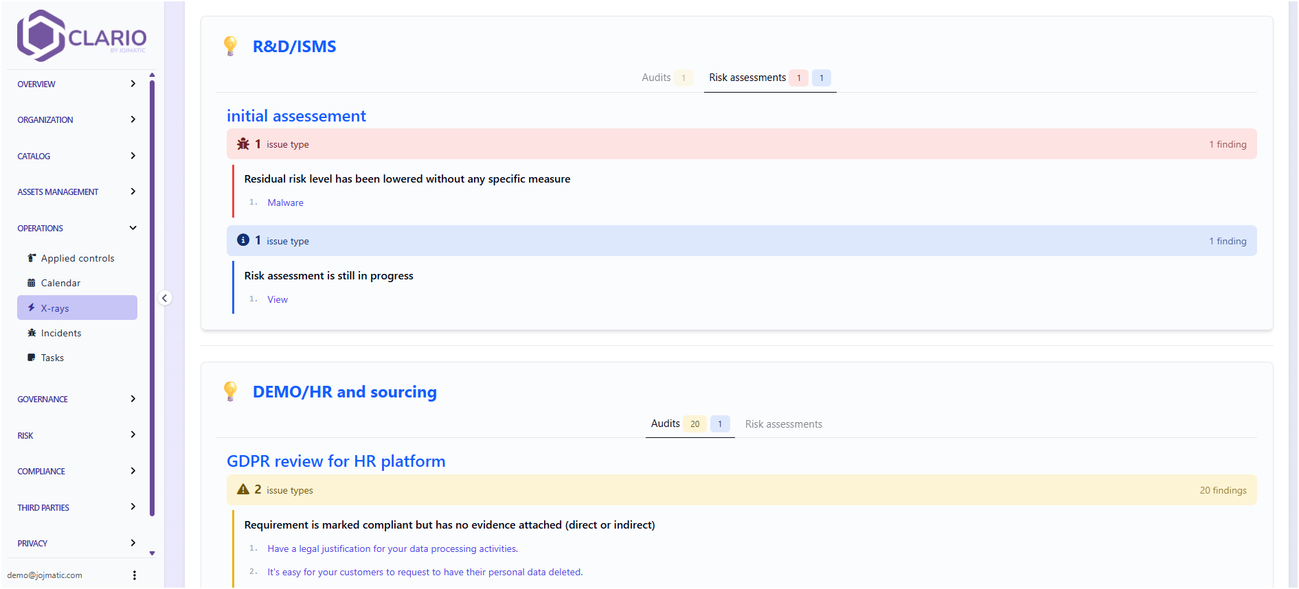This screenshot has height=589, width=1299.
Task: Click the sidebar scroll down arrow
Action: (x=152, y=553)
